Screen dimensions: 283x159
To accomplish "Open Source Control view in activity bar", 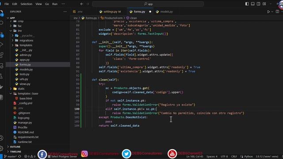I will [x=2, y=34].
